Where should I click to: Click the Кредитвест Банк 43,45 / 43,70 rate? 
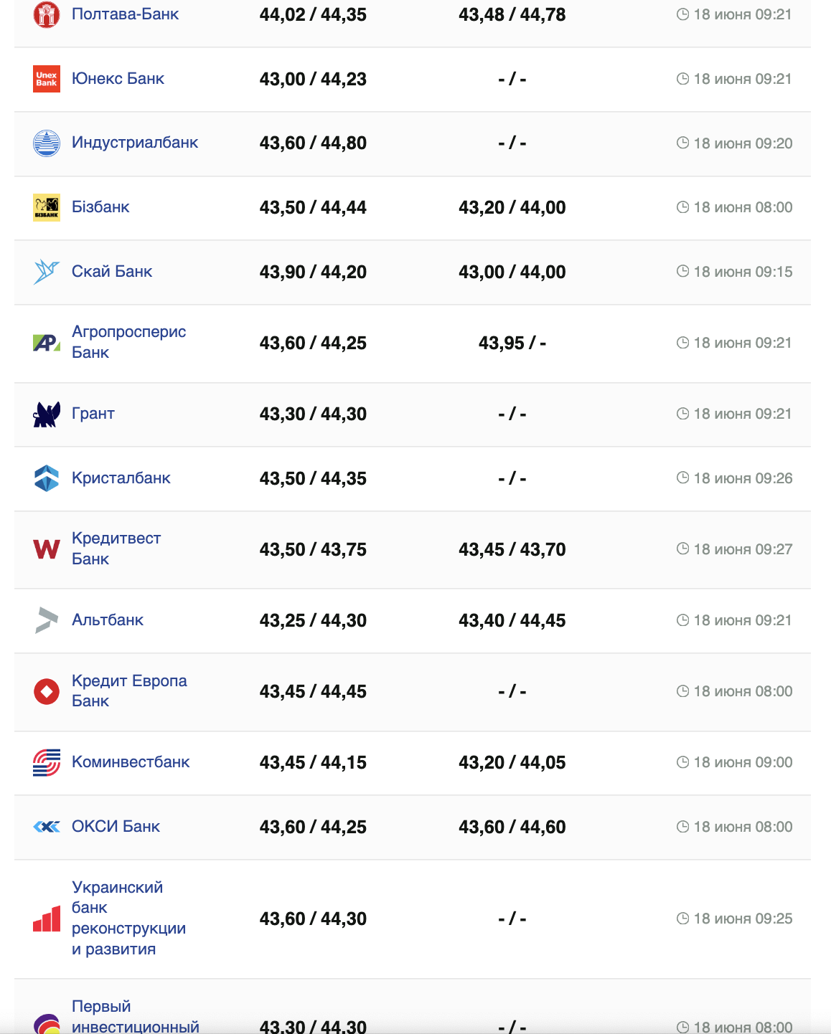coord(512,549)
